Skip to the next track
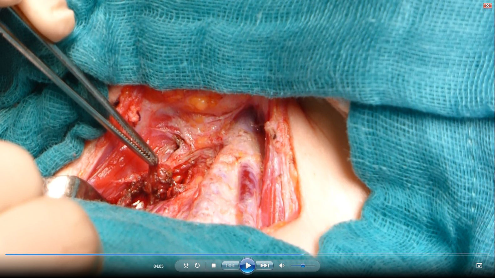The height and width of the screenshot is (278, 495). click(265, 266)
